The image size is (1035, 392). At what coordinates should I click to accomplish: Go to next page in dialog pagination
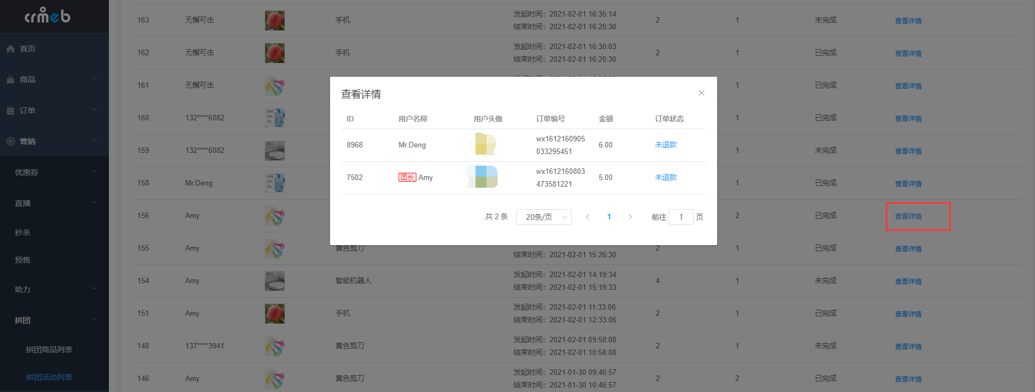pos(630,217)
